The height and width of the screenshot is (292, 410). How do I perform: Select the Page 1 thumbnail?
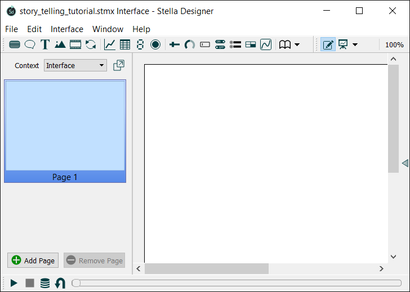(65, 131)
